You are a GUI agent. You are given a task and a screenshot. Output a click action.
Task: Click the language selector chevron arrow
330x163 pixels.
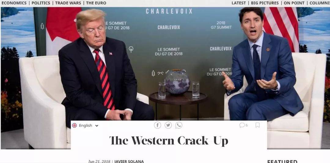[97, 126]
